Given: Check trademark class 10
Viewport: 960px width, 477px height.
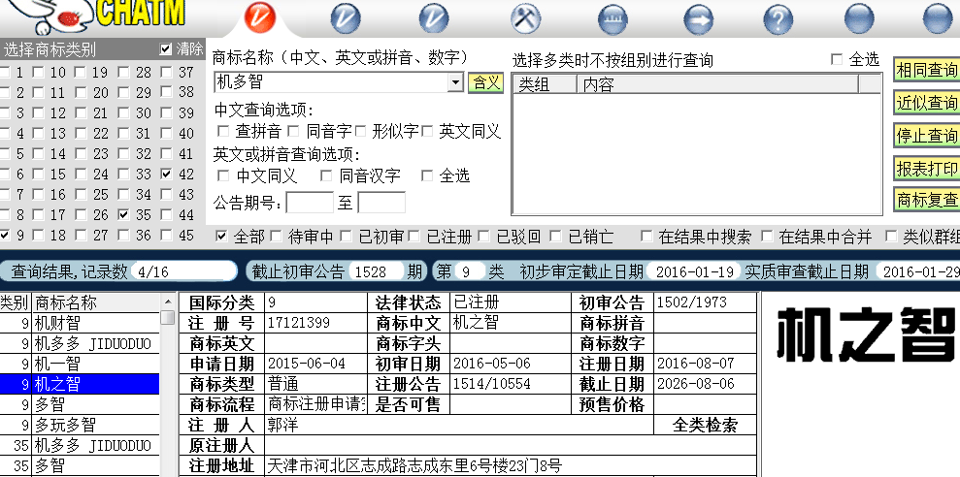Looking at the screenshot, I should pos(39,72).
